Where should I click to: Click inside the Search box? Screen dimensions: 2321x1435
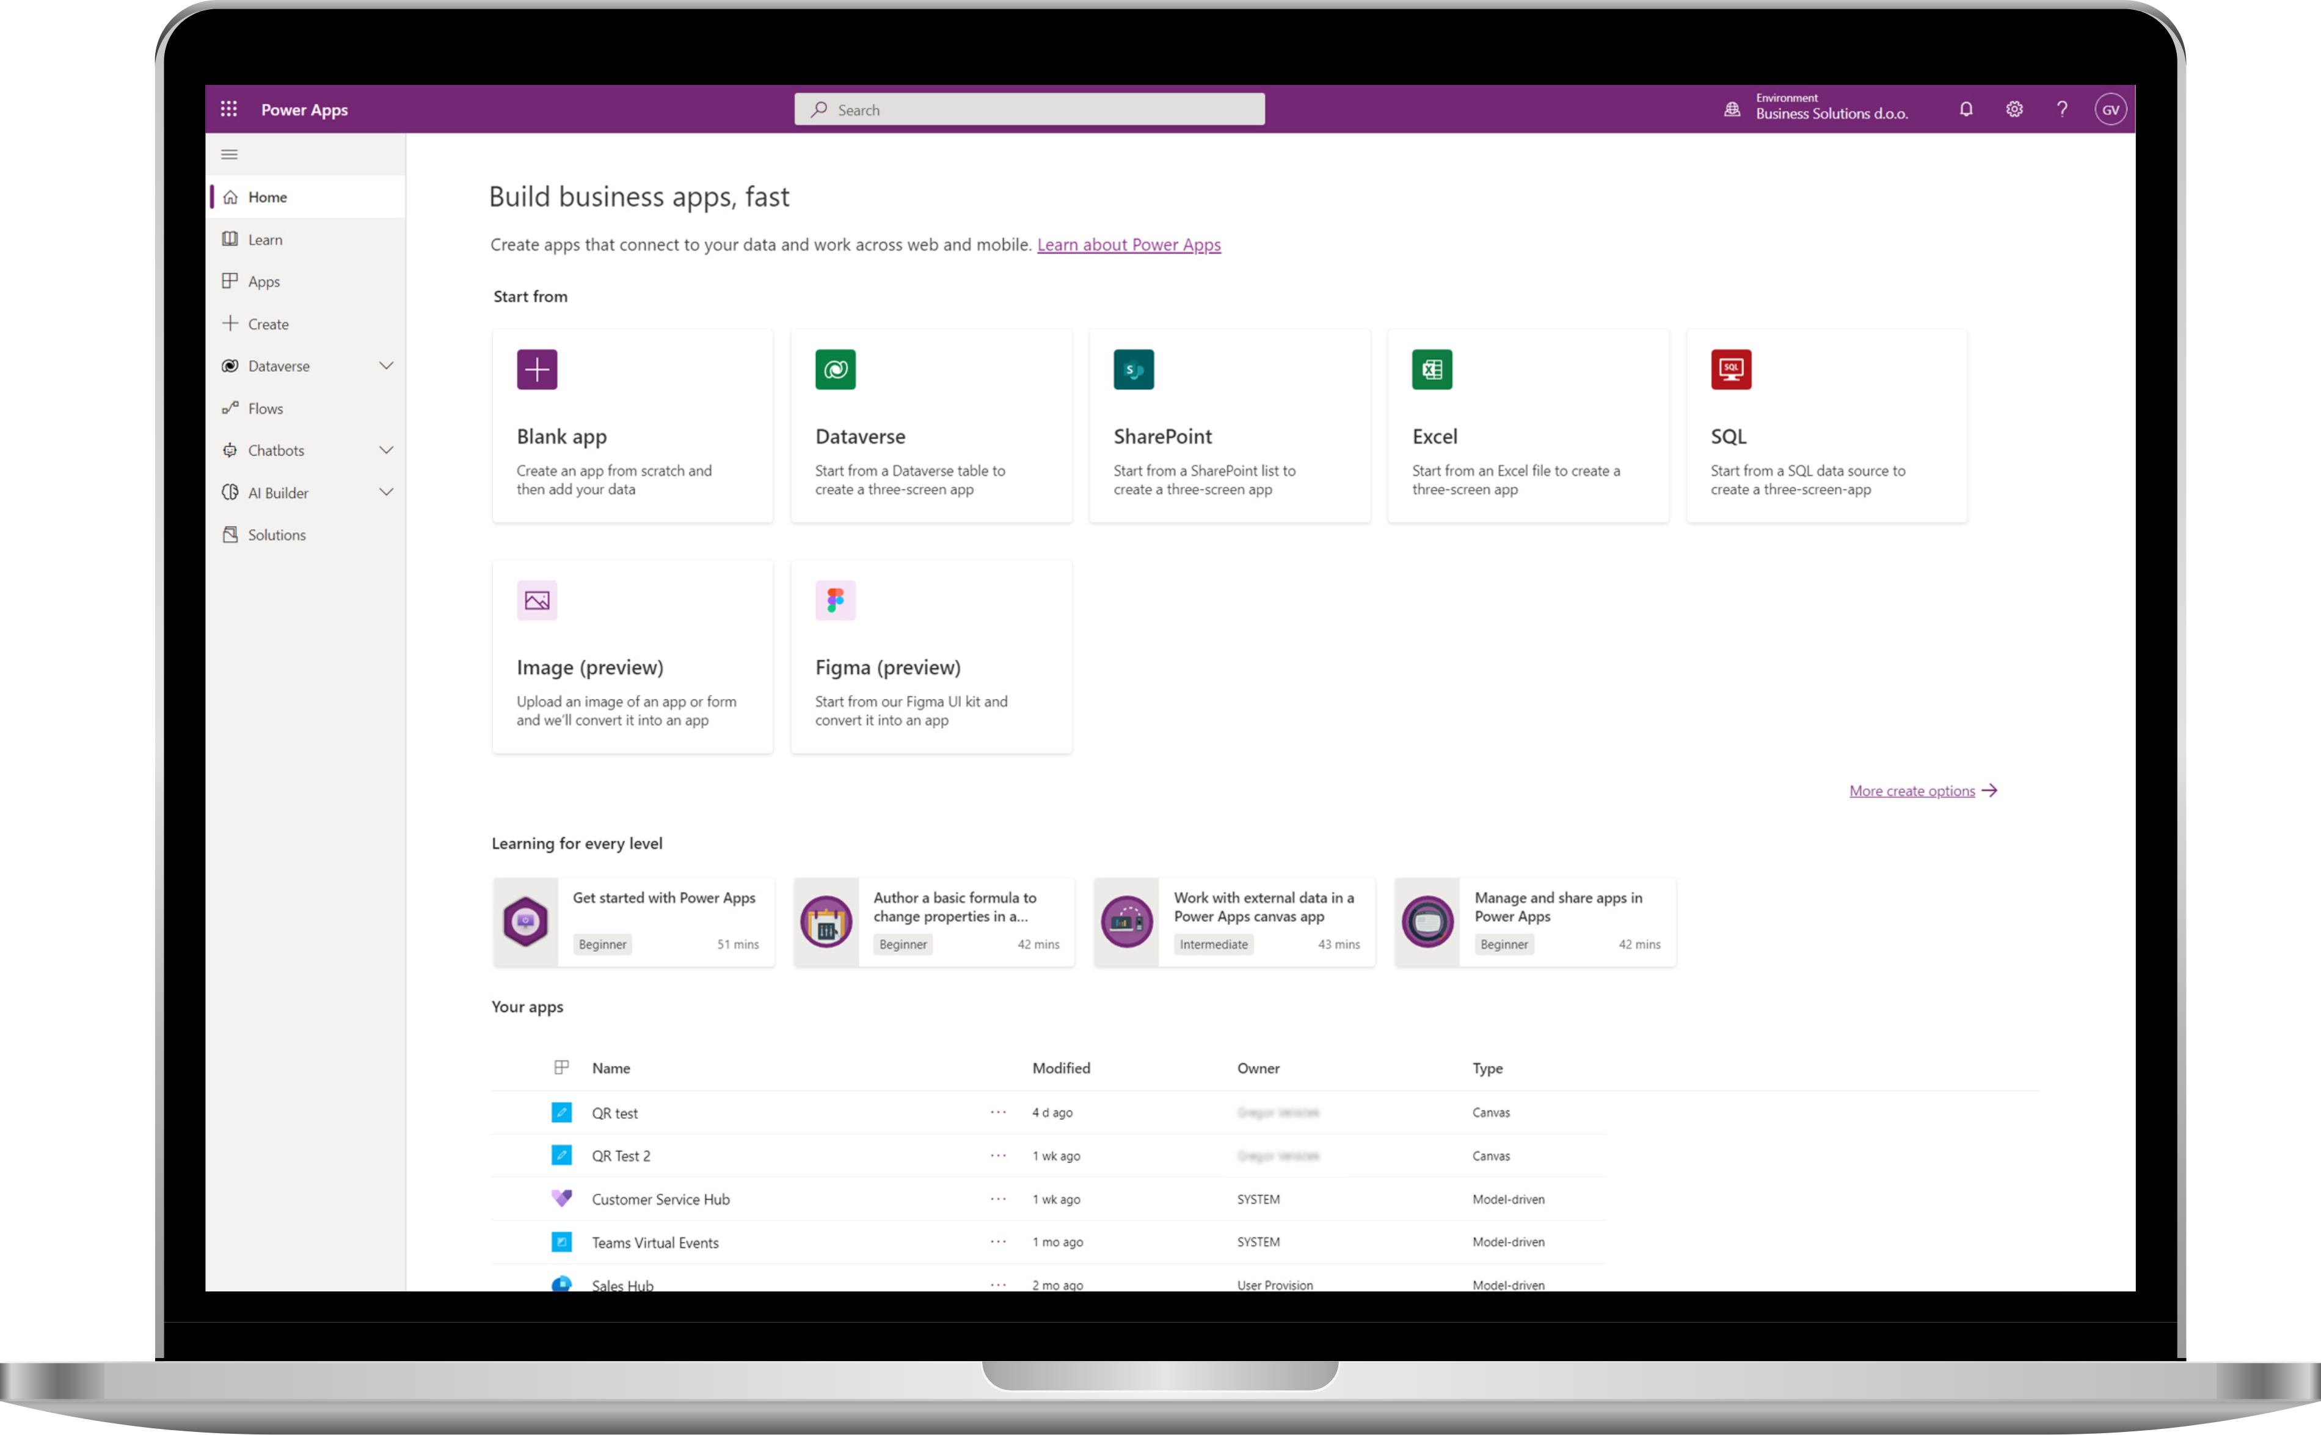pos(1029,109)
